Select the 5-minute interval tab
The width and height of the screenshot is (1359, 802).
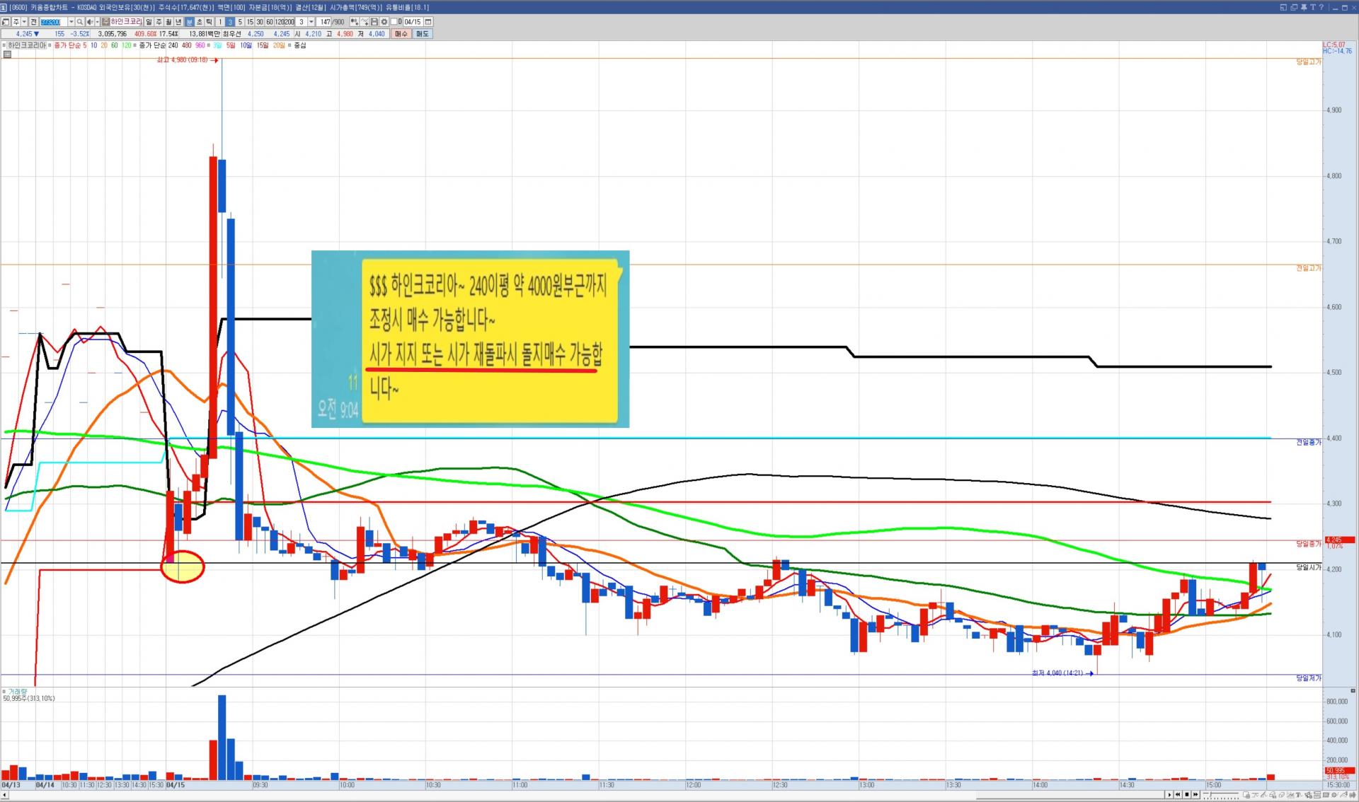click(240, 22)
